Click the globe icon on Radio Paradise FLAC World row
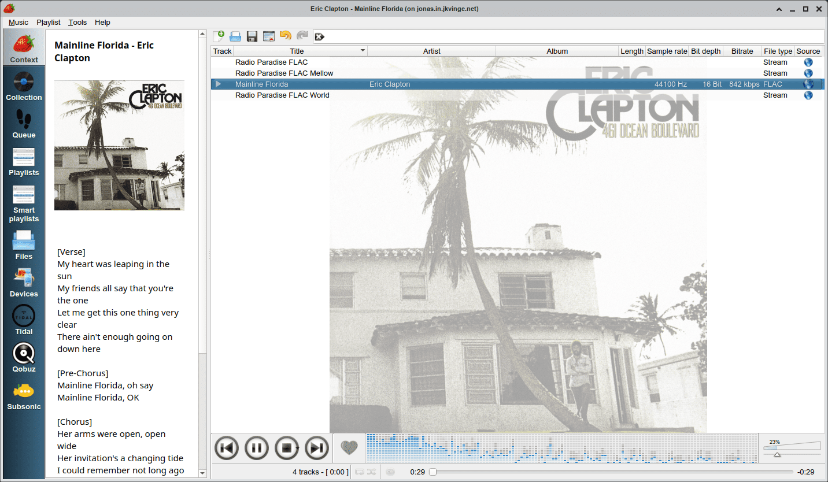Screen dimensions: 828x482 click(x=808, y=95)
